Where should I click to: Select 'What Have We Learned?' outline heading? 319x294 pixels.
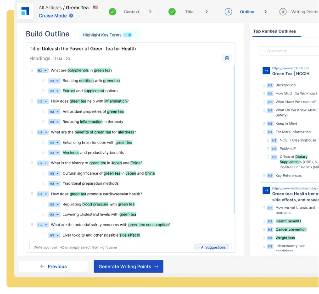296,102
